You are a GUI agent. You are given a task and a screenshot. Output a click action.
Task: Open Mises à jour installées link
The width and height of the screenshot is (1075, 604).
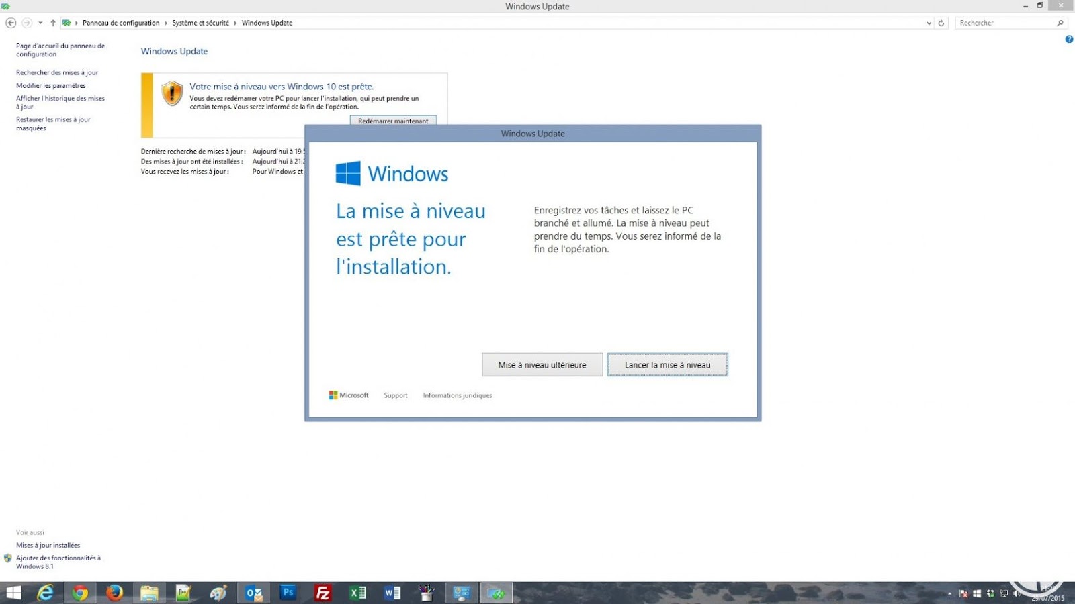pyautogui.click(x=48, y=545)
